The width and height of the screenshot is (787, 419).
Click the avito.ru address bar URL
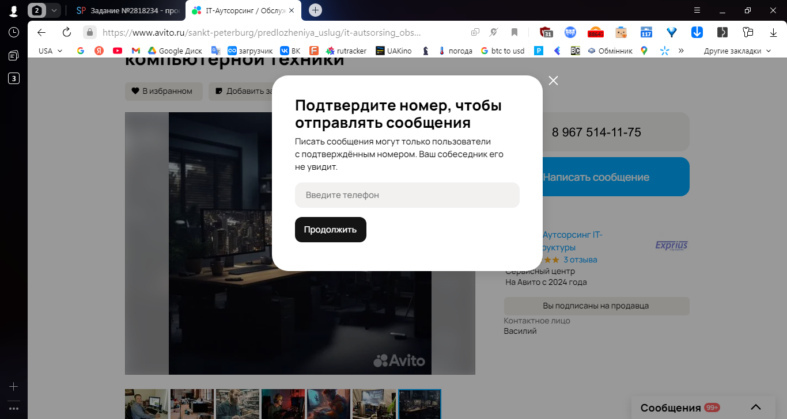point(262,33)
